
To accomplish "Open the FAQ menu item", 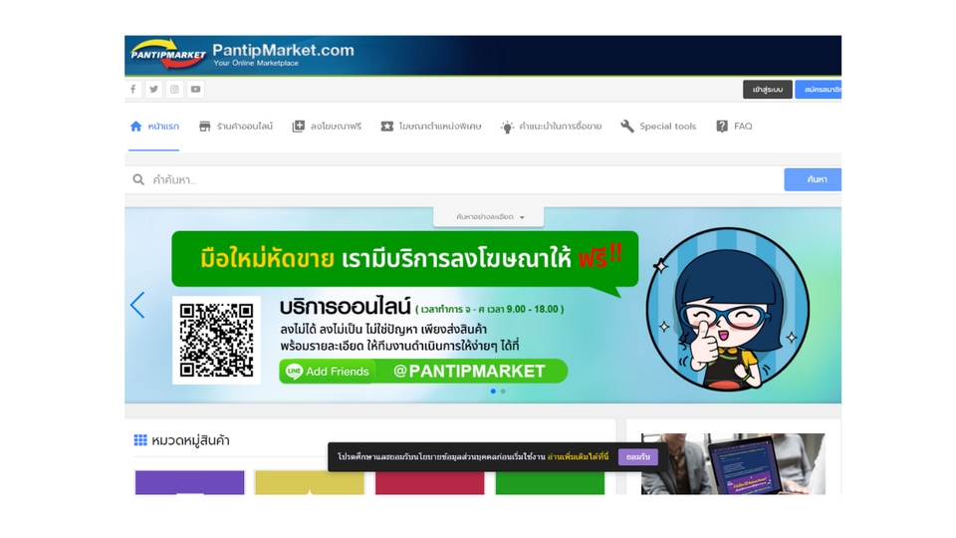I will tap(734, 127).
